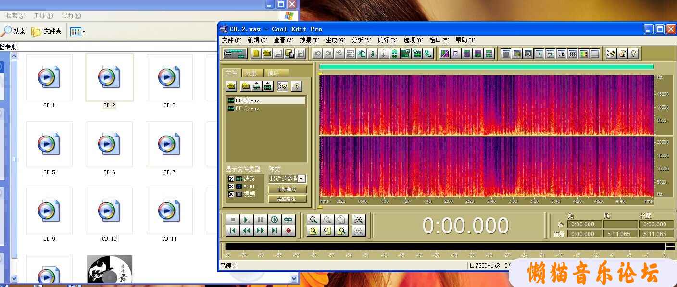This screenshot has width=677, height=287.
Task: Click the Loop play infinity button
Action: tap(288, 220)
